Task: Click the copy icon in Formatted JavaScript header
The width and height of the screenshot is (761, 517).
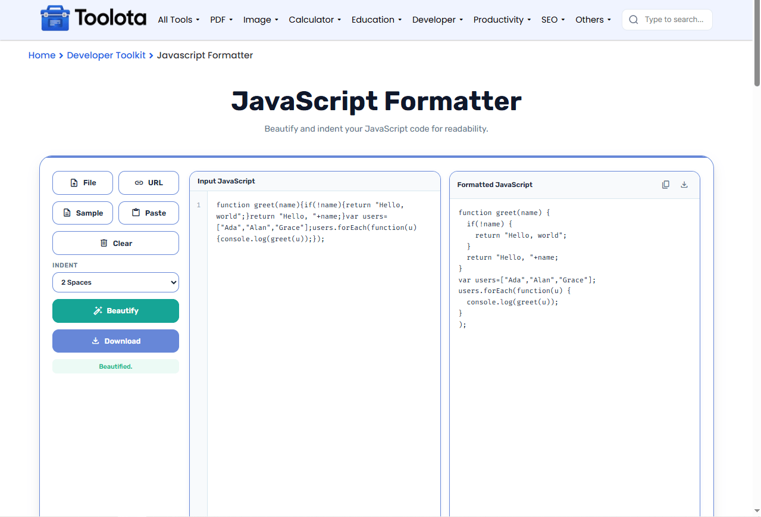Action: tap(666, 185)
